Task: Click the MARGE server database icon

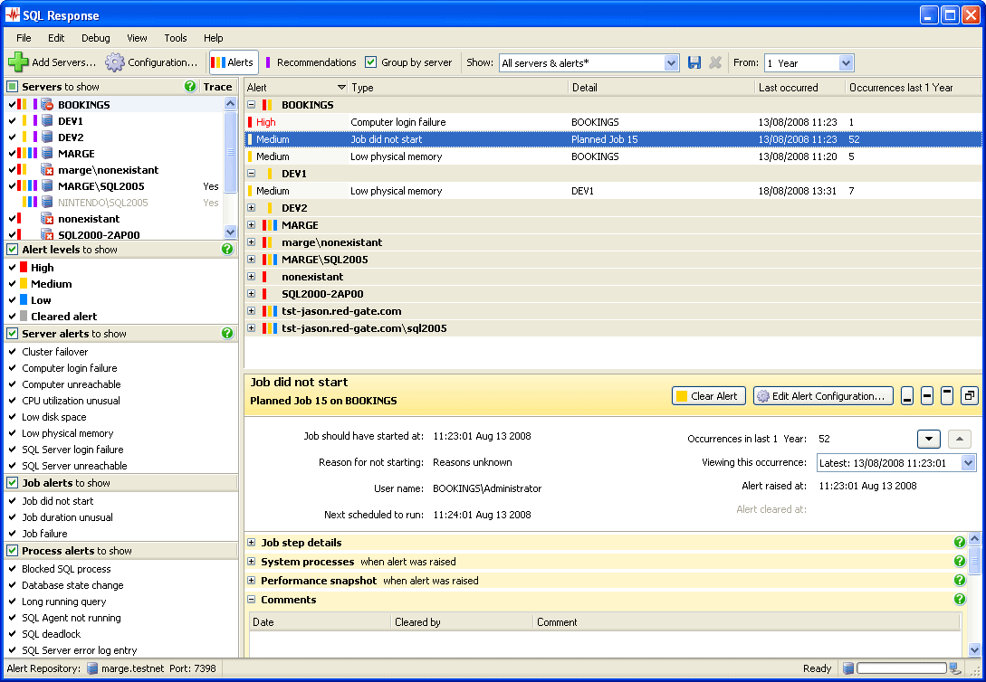Action: click(x=47, y=153)
